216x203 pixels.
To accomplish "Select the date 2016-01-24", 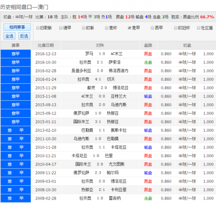I will (x=46, y=79).
